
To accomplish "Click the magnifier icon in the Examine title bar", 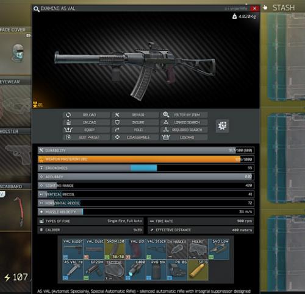I will (x=37, y=9).
